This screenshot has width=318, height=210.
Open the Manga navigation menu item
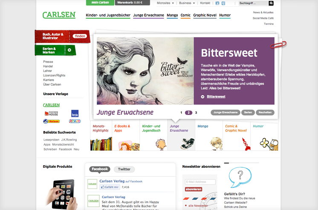click(x=172, y=15)
